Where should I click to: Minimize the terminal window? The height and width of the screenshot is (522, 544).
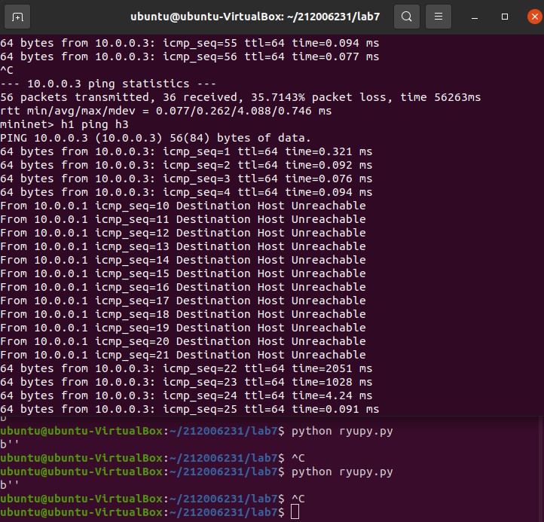[475, 17]
